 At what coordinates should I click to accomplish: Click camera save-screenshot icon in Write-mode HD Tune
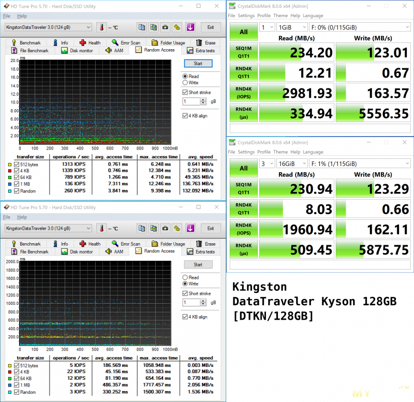165,228
